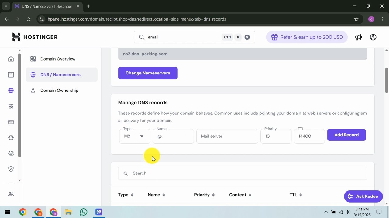
Task: Sort records by Name column
Action: tap(156, 195)
